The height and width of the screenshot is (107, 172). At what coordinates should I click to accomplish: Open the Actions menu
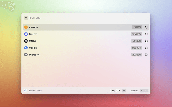(x=134, y=91)
